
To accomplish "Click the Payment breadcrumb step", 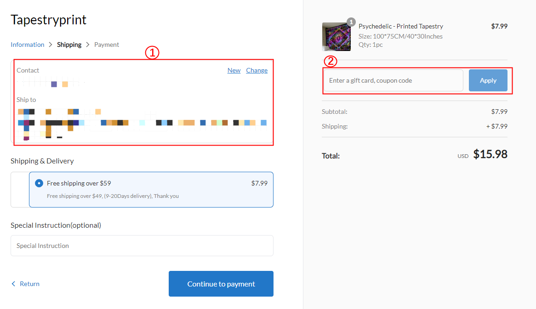I will click(107, 45).
